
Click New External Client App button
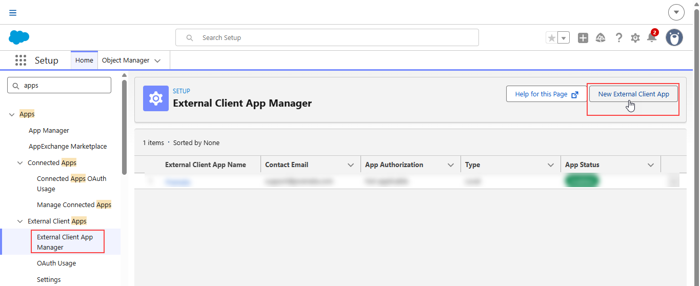coord(633,94)
